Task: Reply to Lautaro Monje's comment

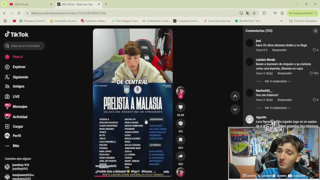Action: (x=284, y=73)
